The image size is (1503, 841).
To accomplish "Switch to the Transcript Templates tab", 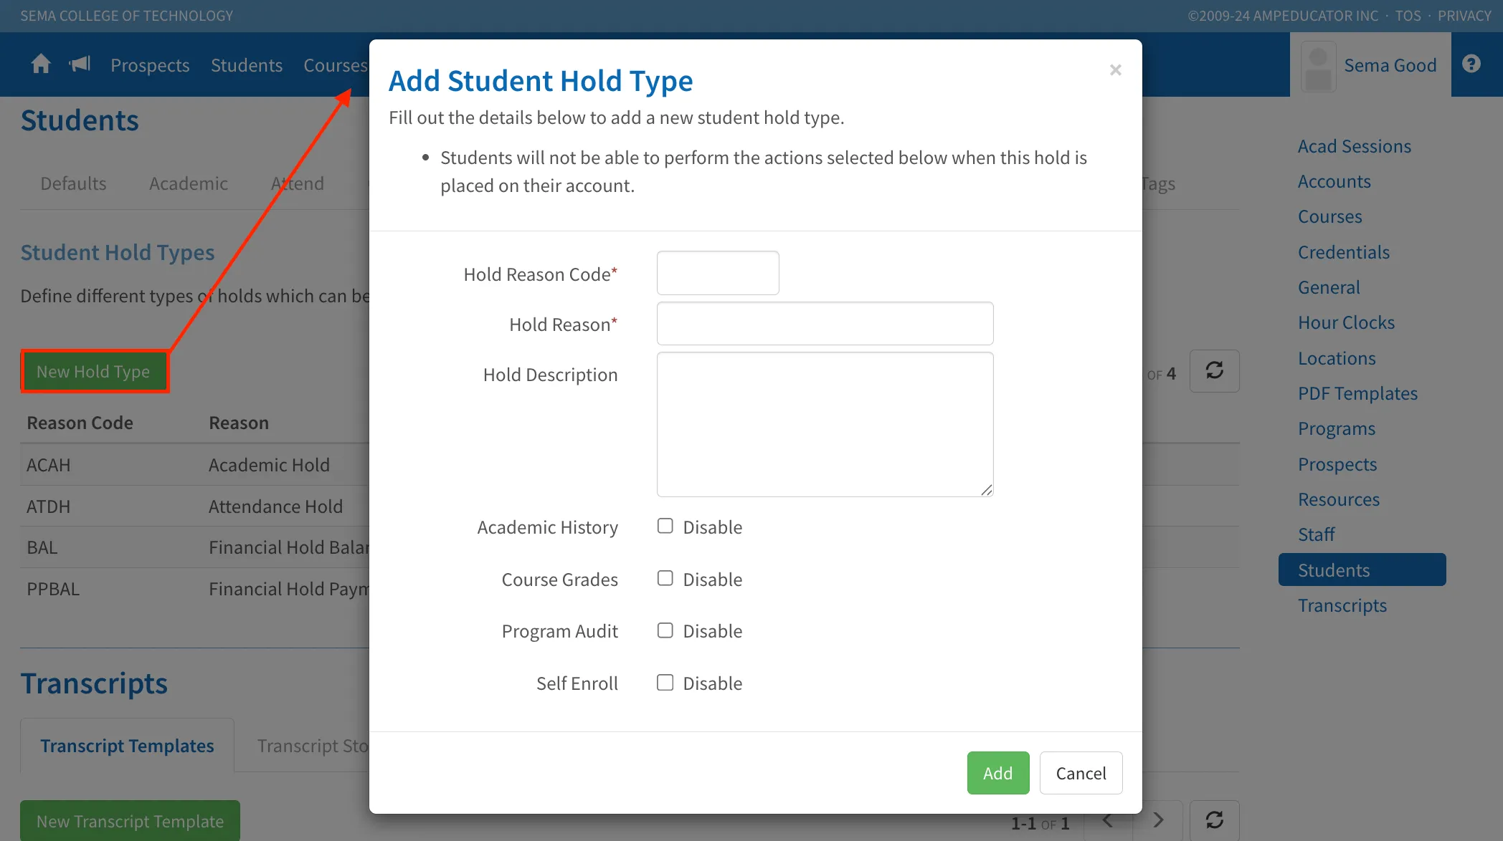I will click(127, 746).
